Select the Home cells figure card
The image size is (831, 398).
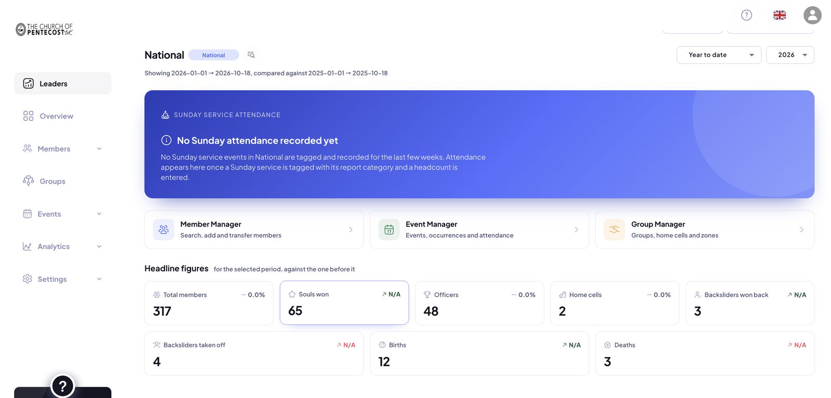click(615, 304)
